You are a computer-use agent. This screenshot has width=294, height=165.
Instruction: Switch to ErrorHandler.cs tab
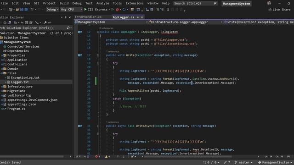[88, 17]
